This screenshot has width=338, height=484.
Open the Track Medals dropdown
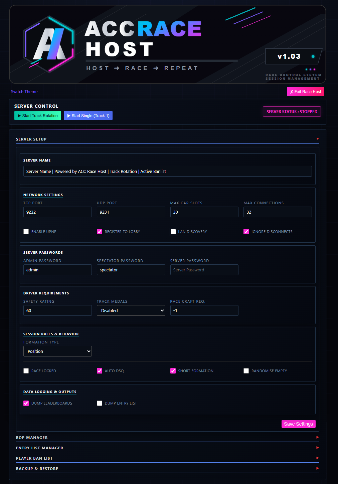click(131, 310)
